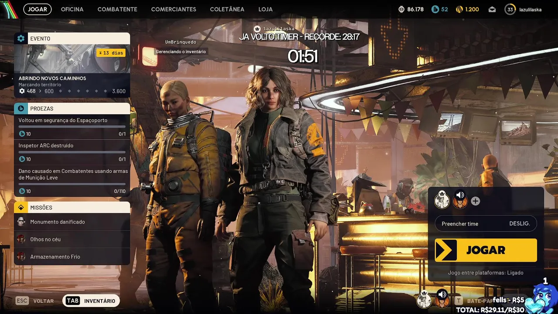Add a squad member with plus icon
Viewport: 558px width, 314px height.
[x=476, y=201]
